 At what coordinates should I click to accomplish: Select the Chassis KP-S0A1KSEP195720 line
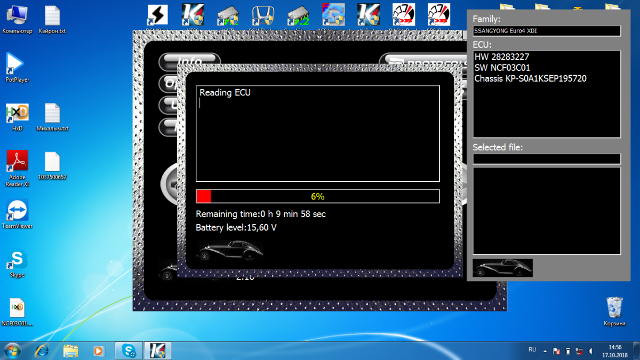[x=531, y=78]
